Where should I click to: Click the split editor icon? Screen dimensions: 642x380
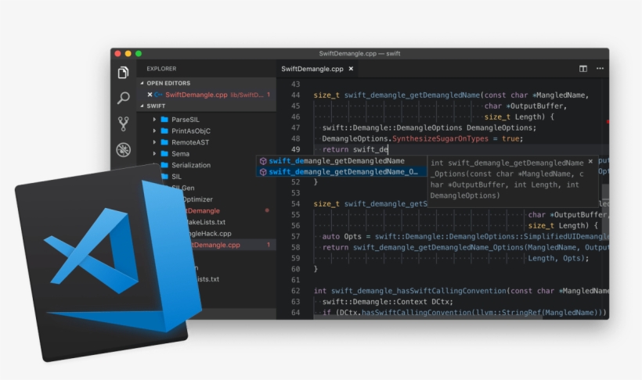(583, 69)
